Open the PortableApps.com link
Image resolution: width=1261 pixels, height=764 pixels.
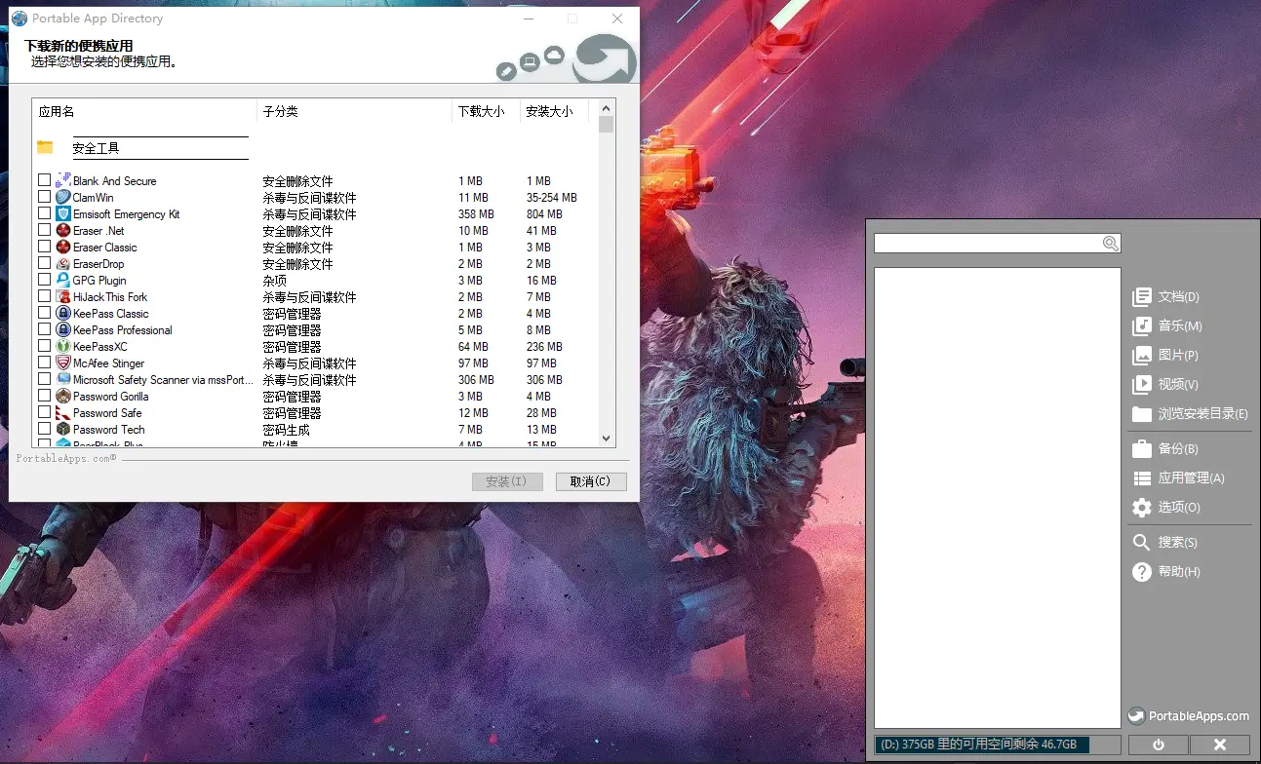pos(1189,716)
